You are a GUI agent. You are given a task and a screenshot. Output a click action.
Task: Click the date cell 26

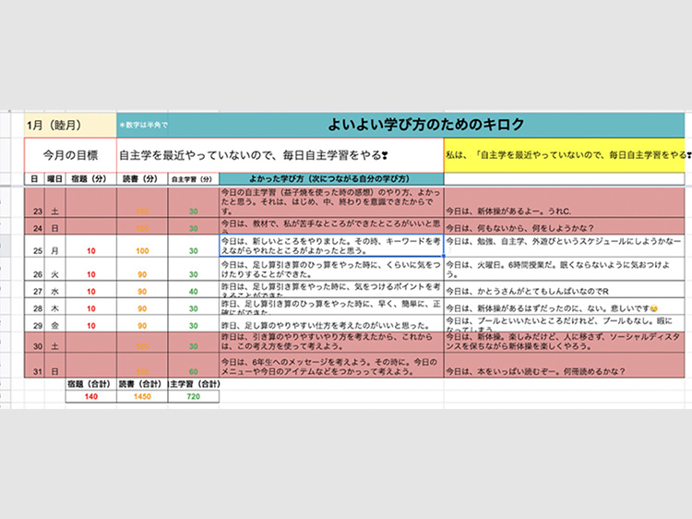pos(34,269)
